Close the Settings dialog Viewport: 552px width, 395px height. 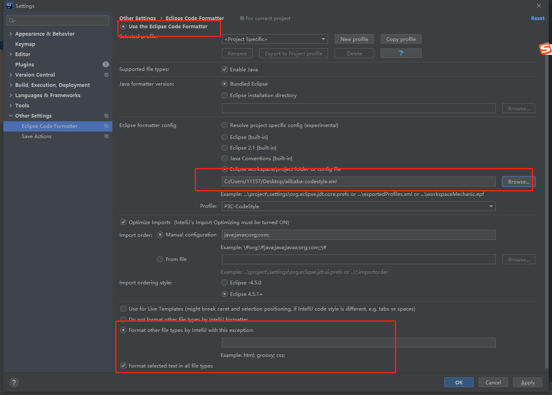(539, 6)
